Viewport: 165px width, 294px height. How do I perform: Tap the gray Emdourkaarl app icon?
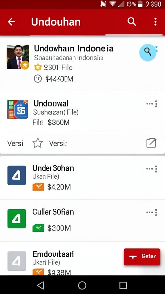[x=17, y=261]
